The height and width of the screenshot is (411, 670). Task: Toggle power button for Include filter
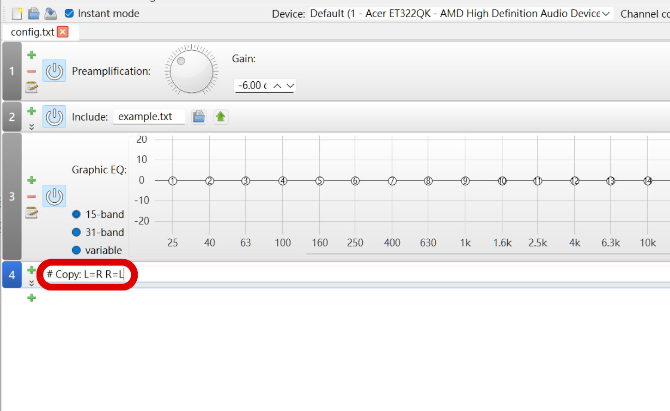tap(54, 117)
